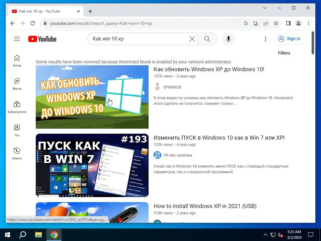Open title Как обновить Windows XP до Windows 10!
This screenshot has height=241, width=321.
coord(209,69)
